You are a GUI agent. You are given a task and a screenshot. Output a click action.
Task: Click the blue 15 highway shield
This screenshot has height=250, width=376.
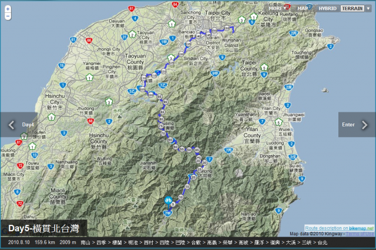click(62, 66)
